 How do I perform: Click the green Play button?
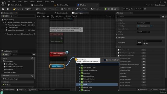106,9
